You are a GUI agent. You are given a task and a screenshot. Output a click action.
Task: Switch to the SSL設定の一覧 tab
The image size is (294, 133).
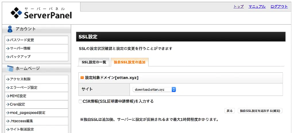point(94,62)
